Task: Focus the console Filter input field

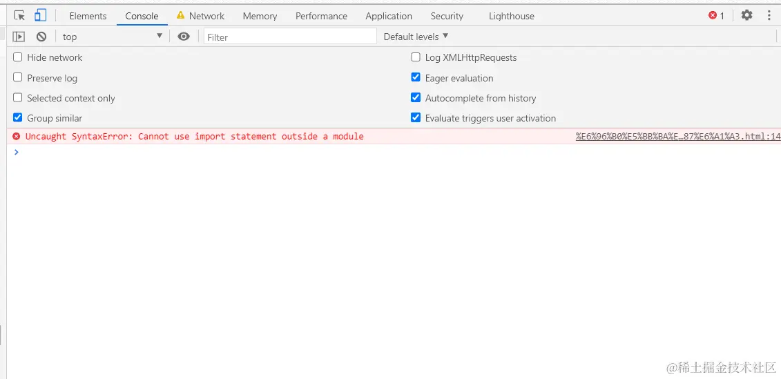Action: click(290, 37)
